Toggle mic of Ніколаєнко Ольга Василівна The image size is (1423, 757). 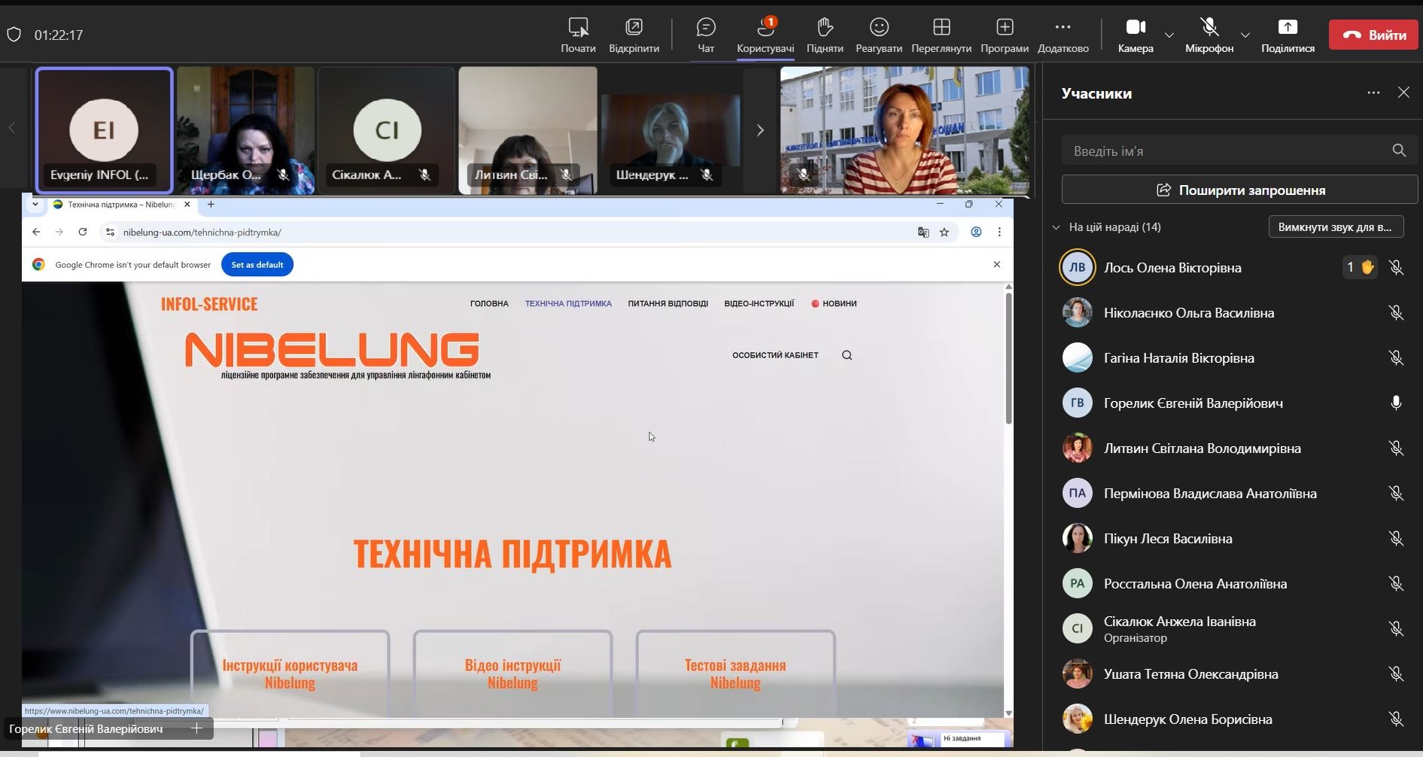1396,312
